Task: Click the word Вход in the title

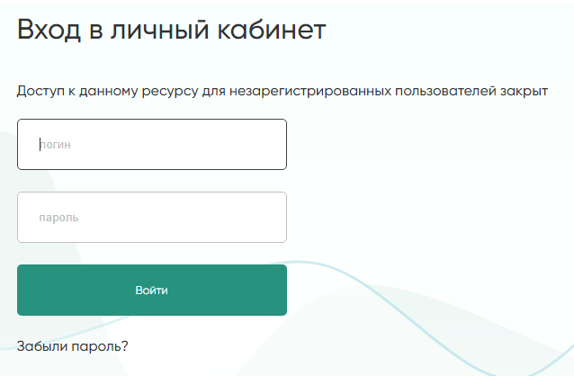Action: pos(48,30)
